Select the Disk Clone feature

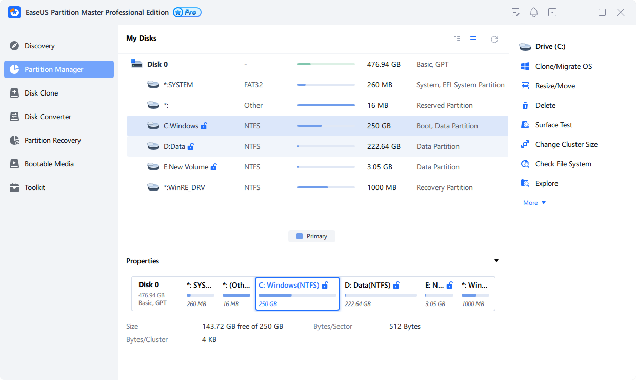(42, 93)
